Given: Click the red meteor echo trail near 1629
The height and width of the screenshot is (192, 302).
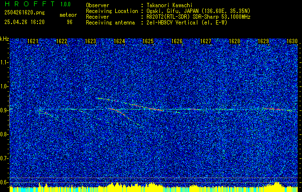Looking at the screenshot, I should pos(274,109).
